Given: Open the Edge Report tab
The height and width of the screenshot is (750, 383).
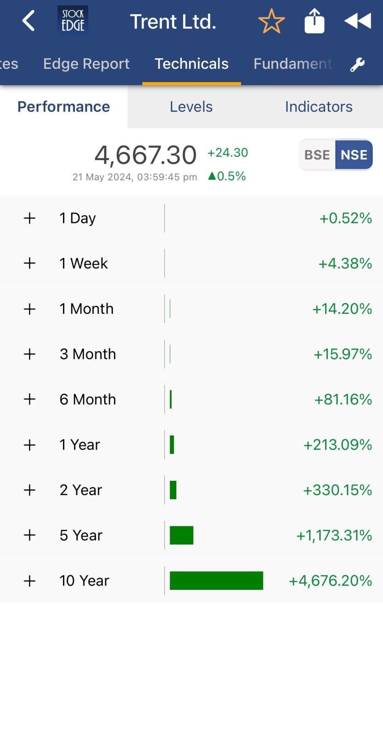Looking at the screenshot, I should pyautogui.click(x=86, y=64).
